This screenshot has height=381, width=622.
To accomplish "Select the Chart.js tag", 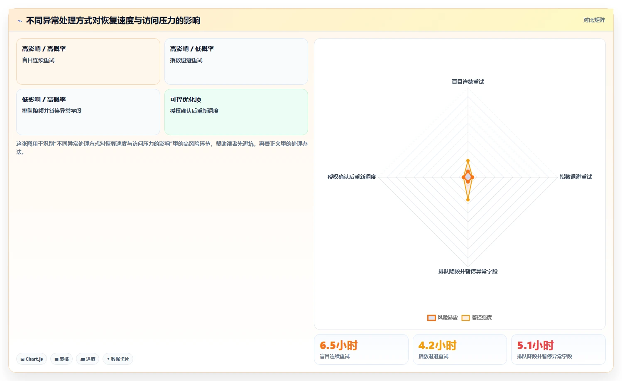I will (32, 359).
